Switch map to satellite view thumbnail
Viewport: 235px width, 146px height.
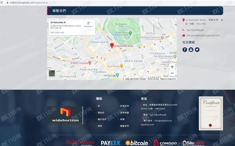(x=52, y=73)
